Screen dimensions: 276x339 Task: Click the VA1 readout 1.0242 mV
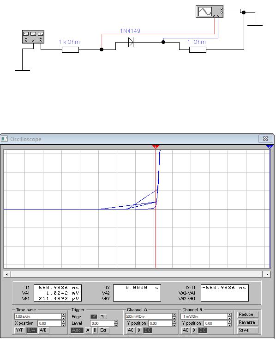(63, 293)
